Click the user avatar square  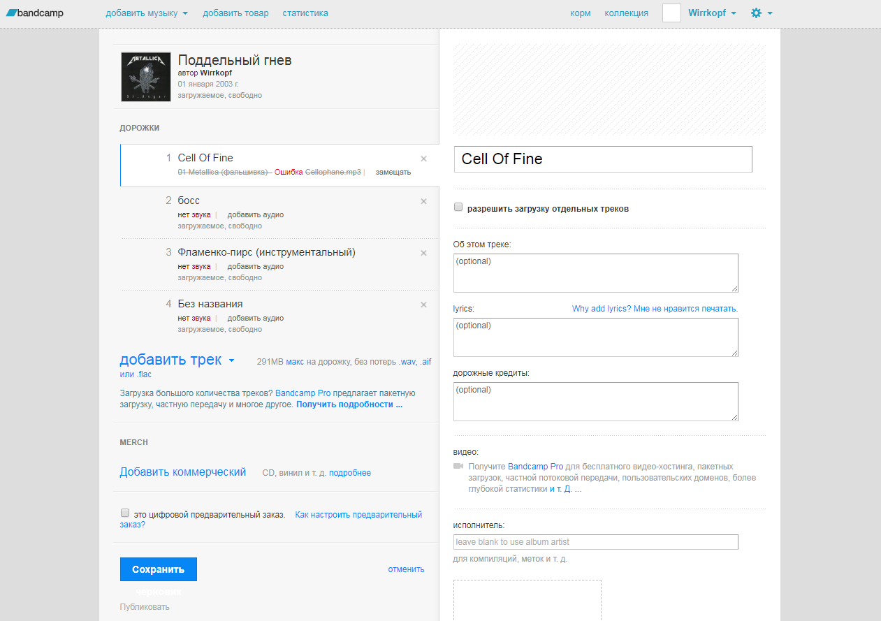(671, 13)
